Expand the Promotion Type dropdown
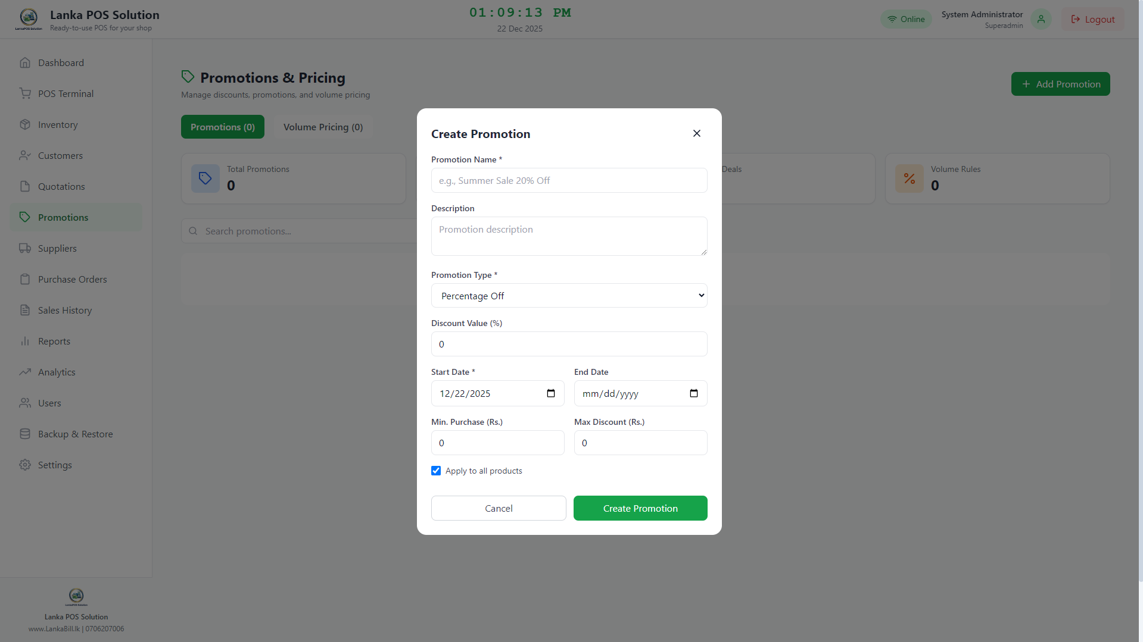 pos(569,296)
